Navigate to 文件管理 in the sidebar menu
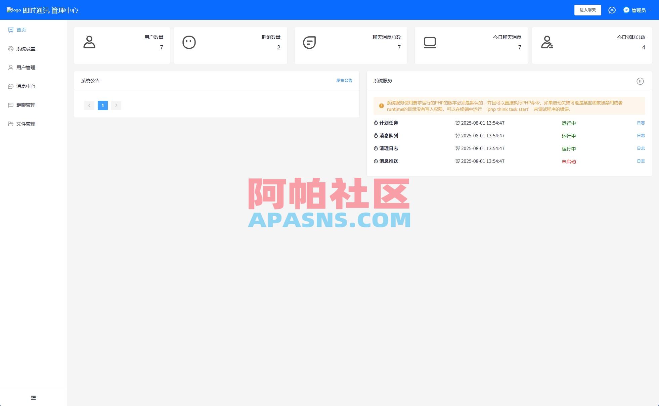Screen dimensions: 659x406 (11, 124)
